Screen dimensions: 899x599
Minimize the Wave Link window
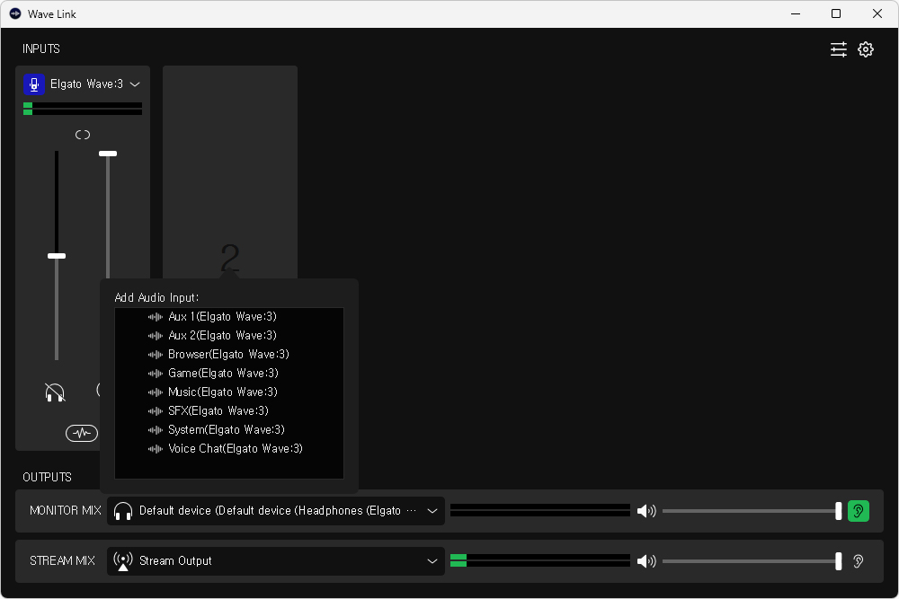click(x=796, y=13)
